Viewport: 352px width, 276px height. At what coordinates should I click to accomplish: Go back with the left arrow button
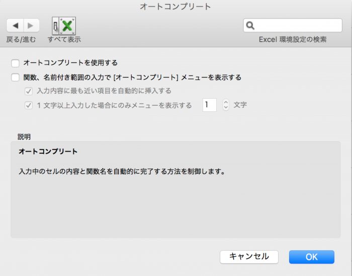(15, 25)
